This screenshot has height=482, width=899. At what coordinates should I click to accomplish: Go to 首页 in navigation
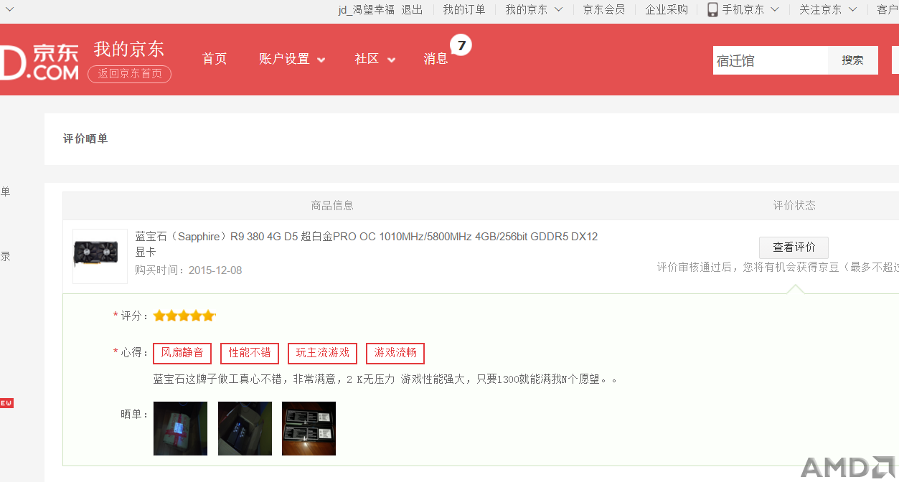(x=215, y=59)
